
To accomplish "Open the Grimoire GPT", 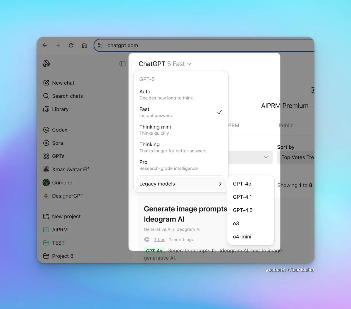I will 58,183.
